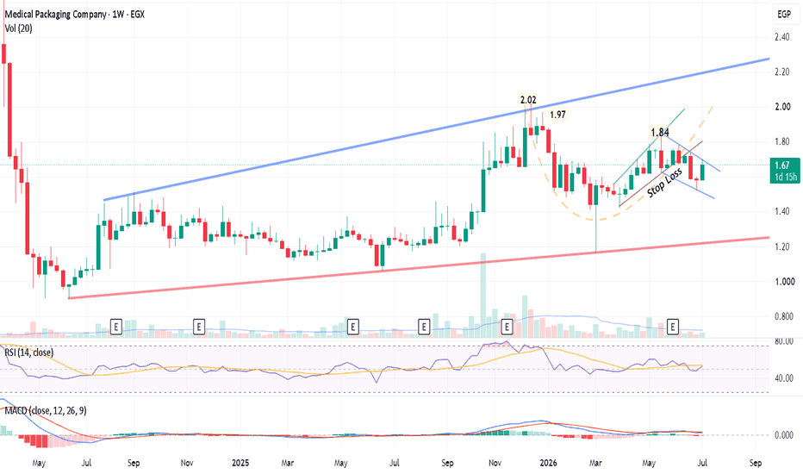This screenshot has width=803, height=474.
Task: Click the earnings E marker after Jul 2025
Action: pyautogui.click(x=424, y=327)
